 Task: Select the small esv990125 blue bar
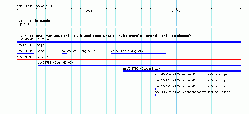[x=64, y=54]
